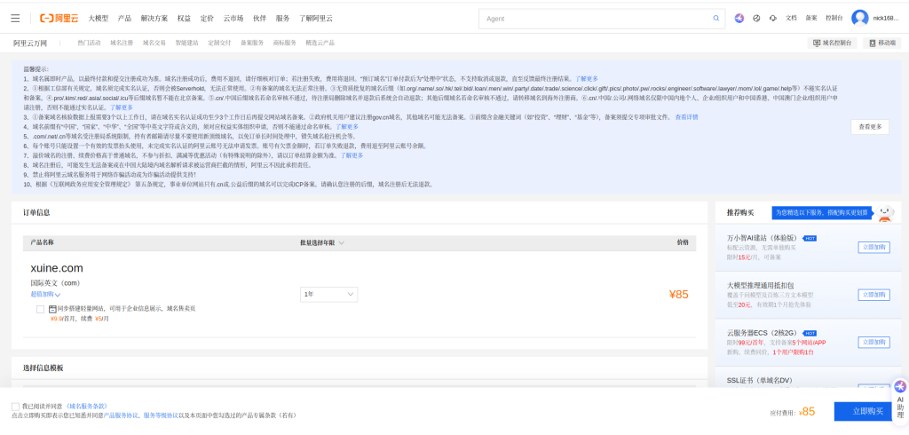
Task: Collapse the 超值加购 expander
Action: tap(45, 294)
